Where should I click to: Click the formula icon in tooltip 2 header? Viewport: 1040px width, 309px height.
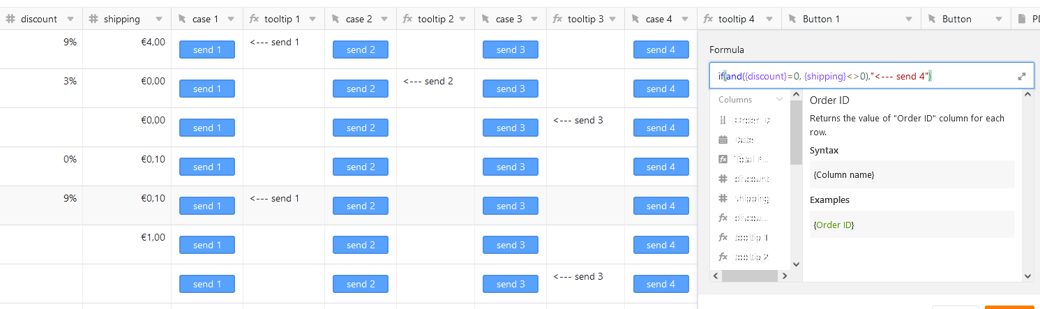[407, 19]
